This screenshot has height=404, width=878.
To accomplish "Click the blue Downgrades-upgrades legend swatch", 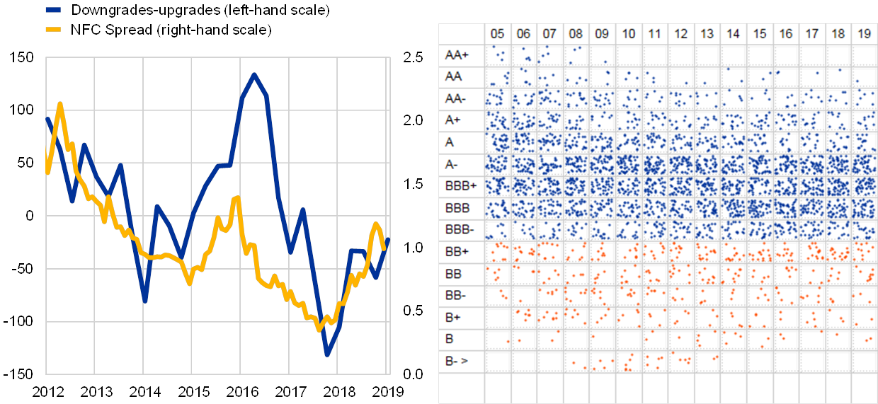I will pyautogui.click(x=52, y=10).
